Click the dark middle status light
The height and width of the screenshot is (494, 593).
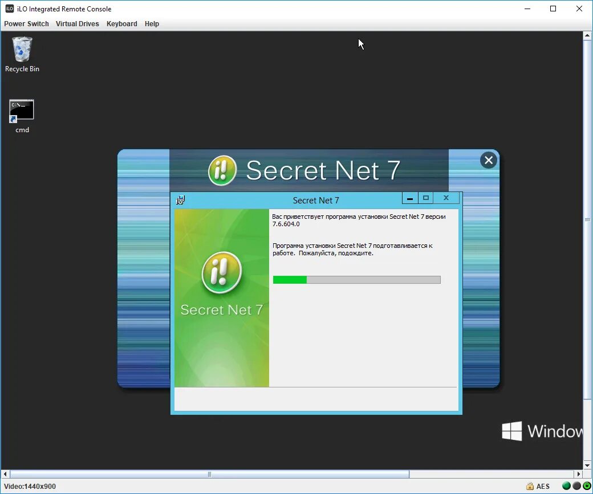tap(576, 486)
